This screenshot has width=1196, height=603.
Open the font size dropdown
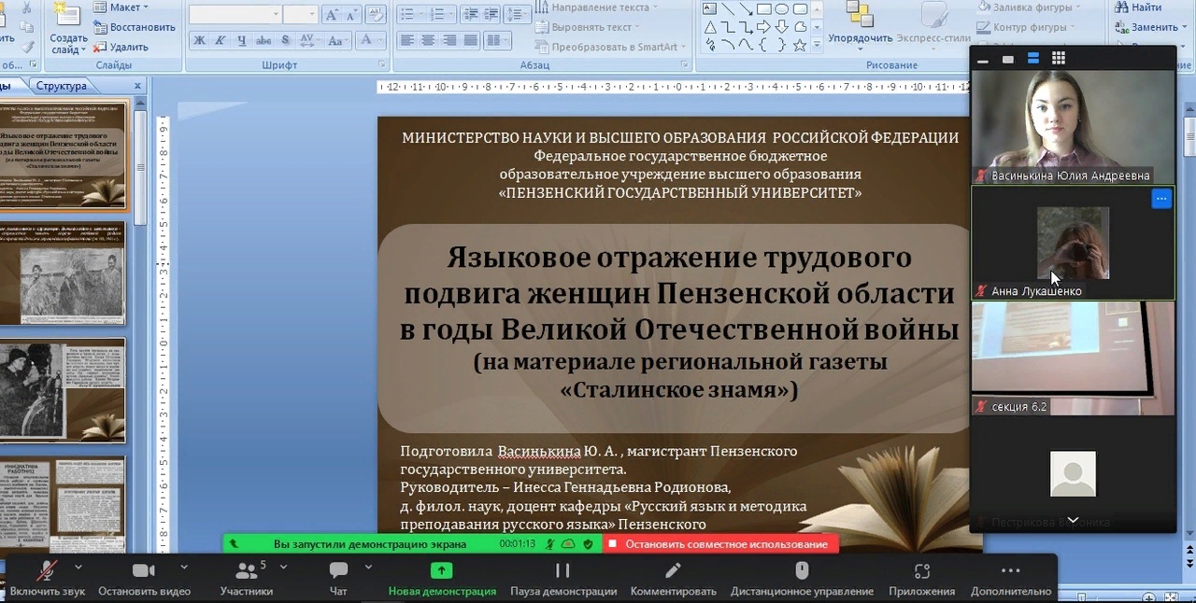[312, 13]
